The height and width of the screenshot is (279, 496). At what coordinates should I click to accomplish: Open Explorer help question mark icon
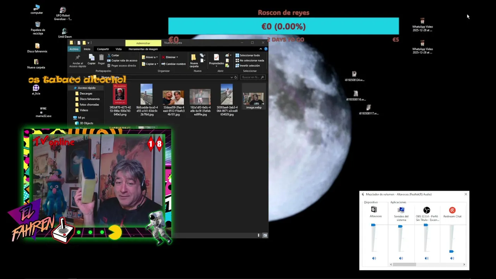point(266,49)
